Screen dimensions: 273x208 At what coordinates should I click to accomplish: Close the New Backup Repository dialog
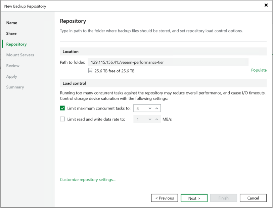pos(266,5)
